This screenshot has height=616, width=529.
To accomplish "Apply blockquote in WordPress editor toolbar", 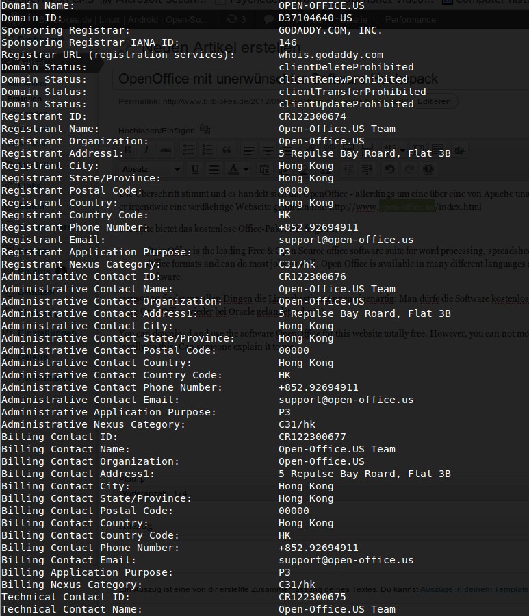I will pyautogui.click(x=227, y=150).
